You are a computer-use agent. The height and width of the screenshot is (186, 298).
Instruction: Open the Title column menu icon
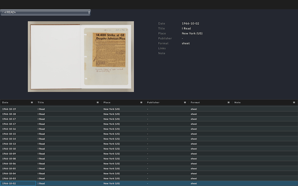point(98,102)
